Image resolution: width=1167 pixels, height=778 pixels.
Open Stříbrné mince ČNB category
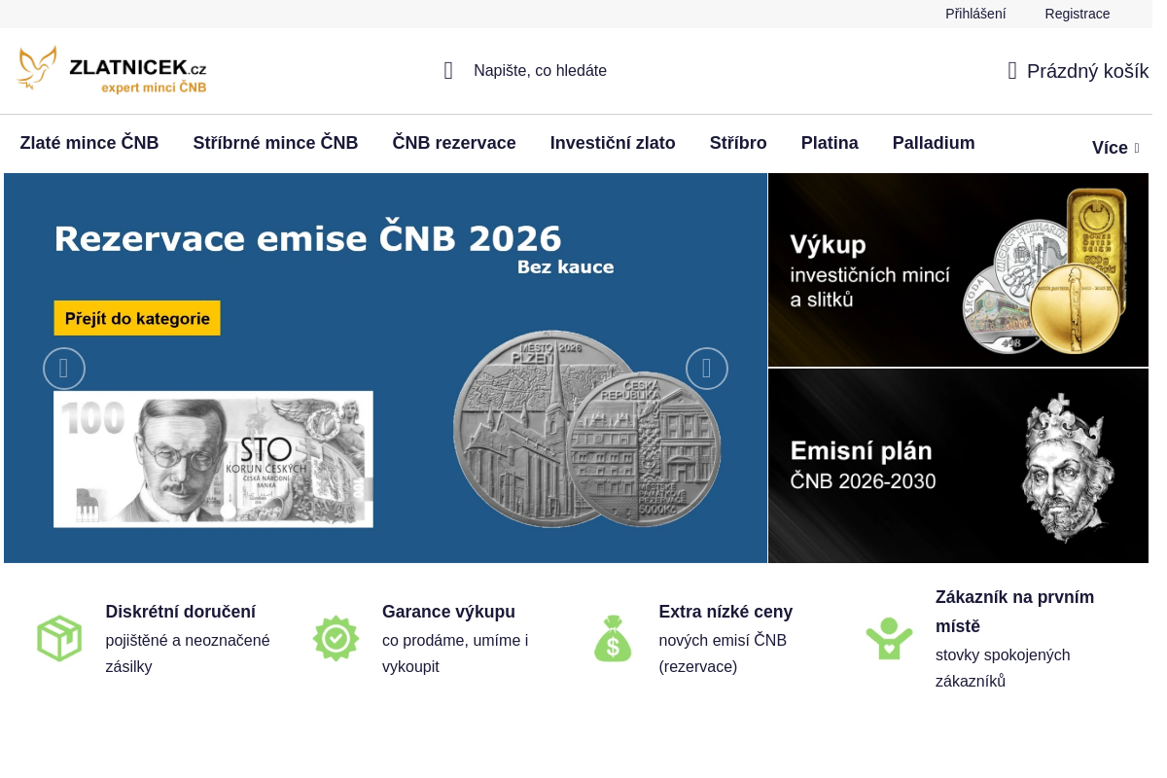(275, 143)
